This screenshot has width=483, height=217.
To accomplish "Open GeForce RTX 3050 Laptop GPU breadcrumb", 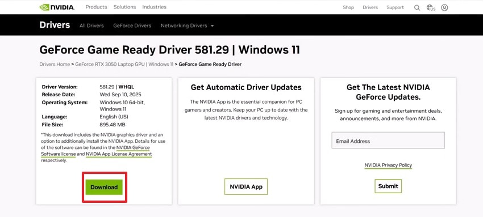I will pyautogui.click(x=124, y=64).
